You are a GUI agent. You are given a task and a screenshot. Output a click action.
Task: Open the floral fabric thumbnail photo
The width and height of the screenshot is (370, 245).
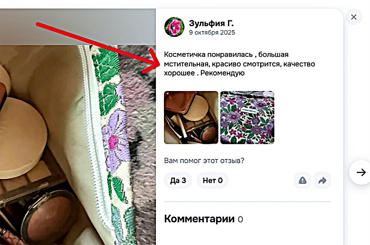pos(247,117)
